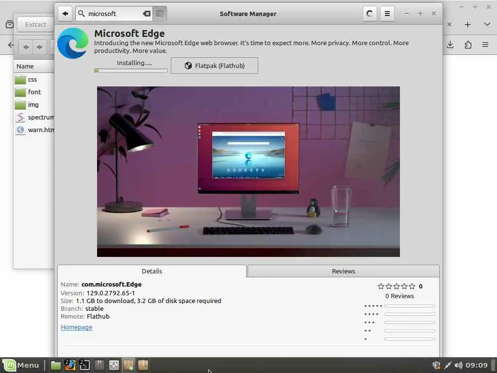Click the browser's left back arrow
Screen dimensions: 497x373
click(11, 45)
